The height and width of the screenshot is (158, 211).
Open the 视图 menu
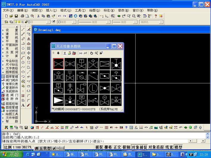37,10
